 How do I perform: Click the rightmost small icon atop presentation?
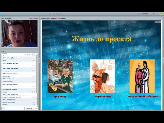(160, 22)
